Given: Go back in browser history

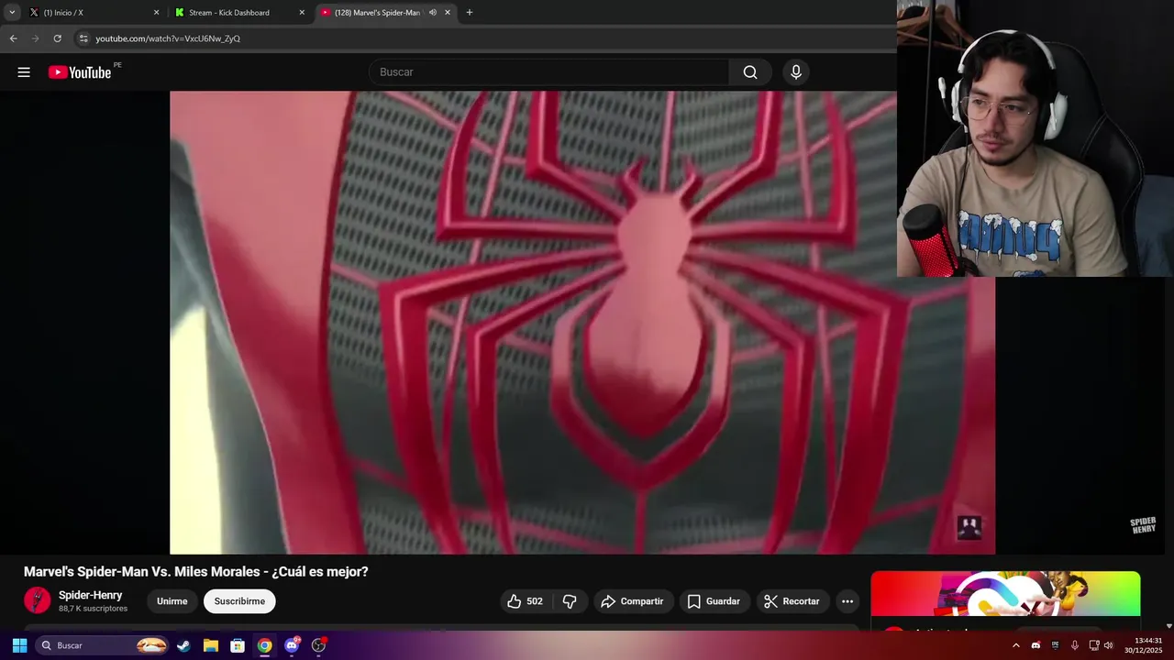Looking at the screenshot, I should tap(13, 38).
